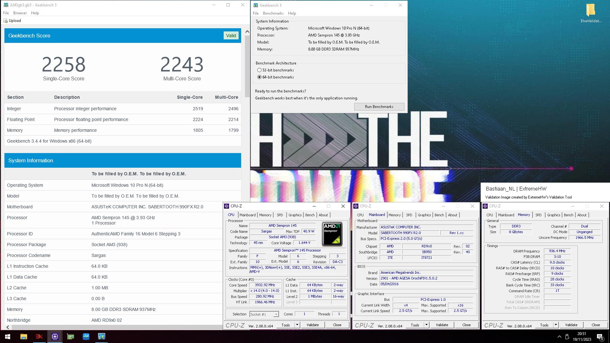Screen dimensions: 610x343
Task: Click the DRAM Frequency value 936.4 MHz
Action: [557, 251]
